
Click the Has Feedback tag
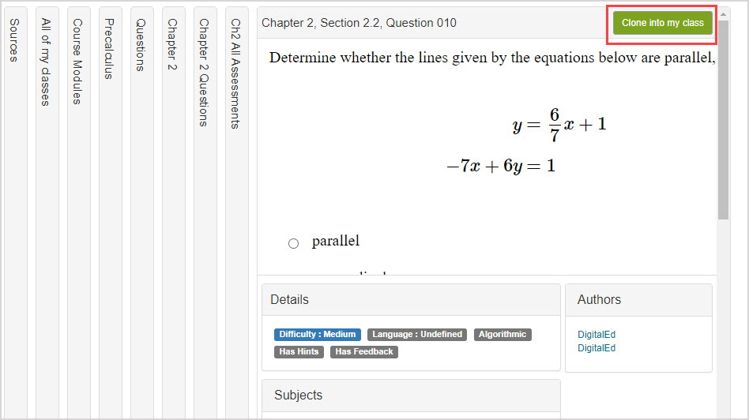click(x=363, y=352)
